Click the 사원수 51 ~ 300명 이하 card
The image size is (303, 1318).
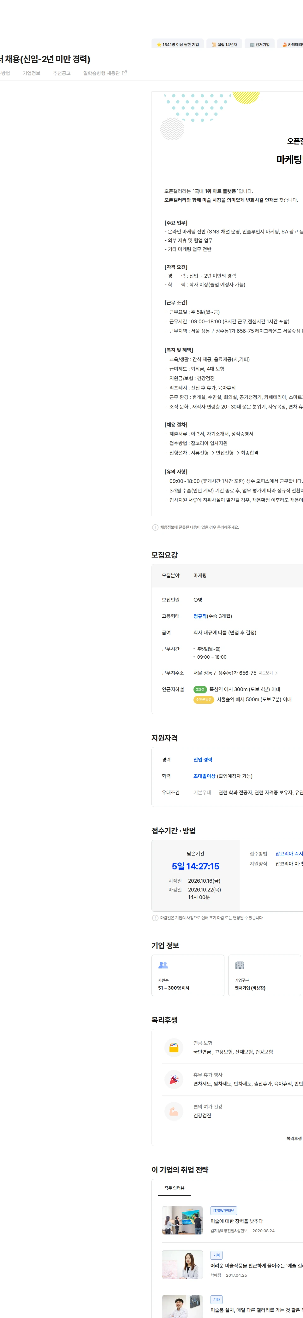point(188,975)
